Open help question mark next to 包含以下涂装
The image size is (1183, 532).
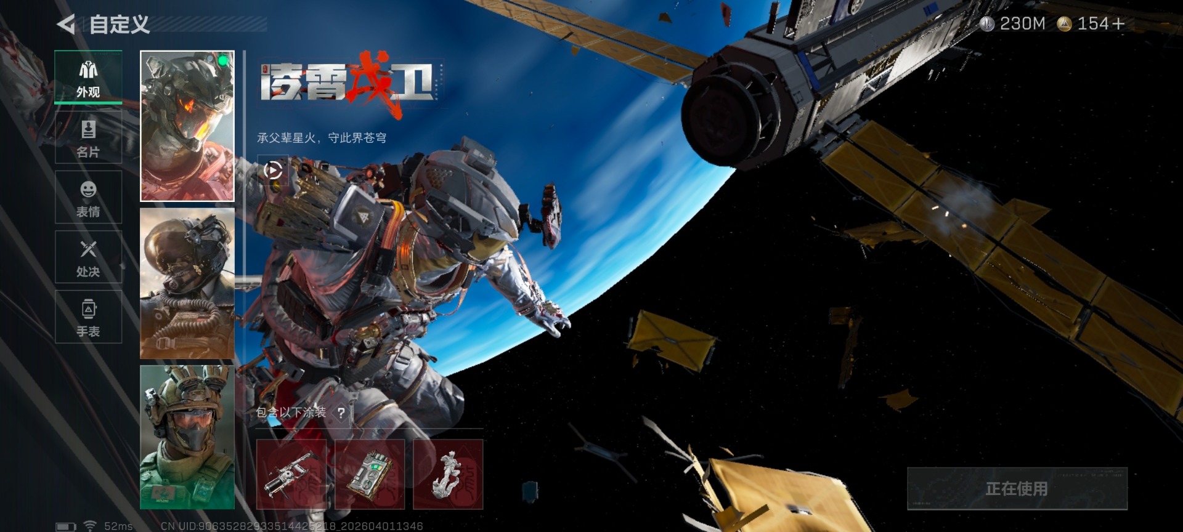tap(341, 413)
